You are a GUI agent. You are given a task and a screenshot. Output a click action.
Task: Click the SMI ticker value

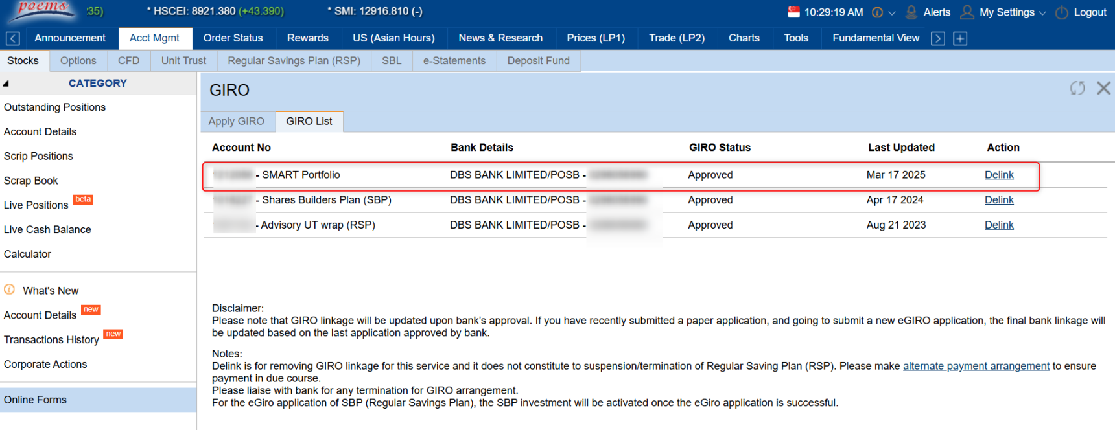375,12
